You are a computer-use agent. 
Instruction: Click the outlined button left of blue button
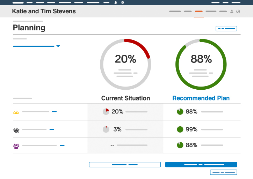coord(125,164)
